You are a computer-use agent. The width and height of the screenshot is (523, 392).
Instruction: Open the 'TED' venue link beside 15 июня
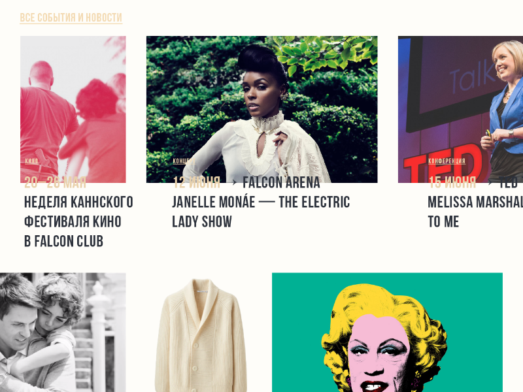pos(509,183)
